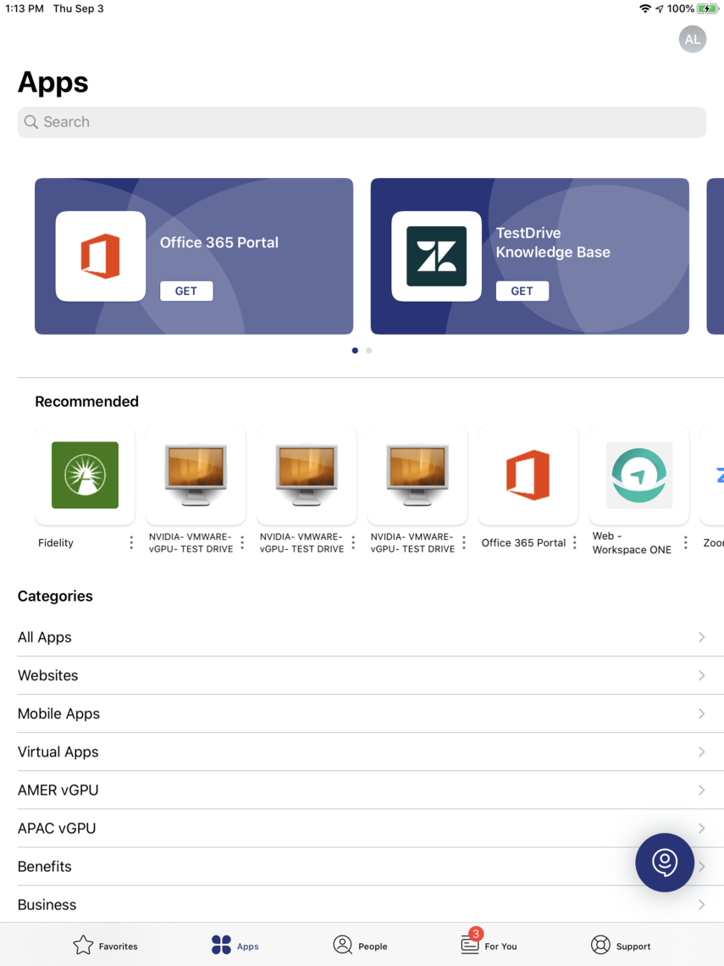Tap the Search apps field

coord(362,122)
